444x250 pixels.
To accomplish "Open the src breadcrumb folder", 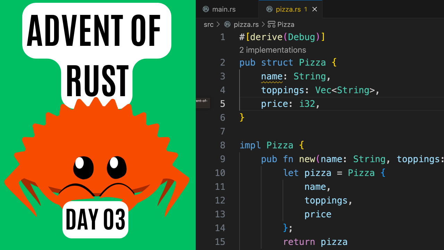I will pyautogui.click(x=208, y=24).
